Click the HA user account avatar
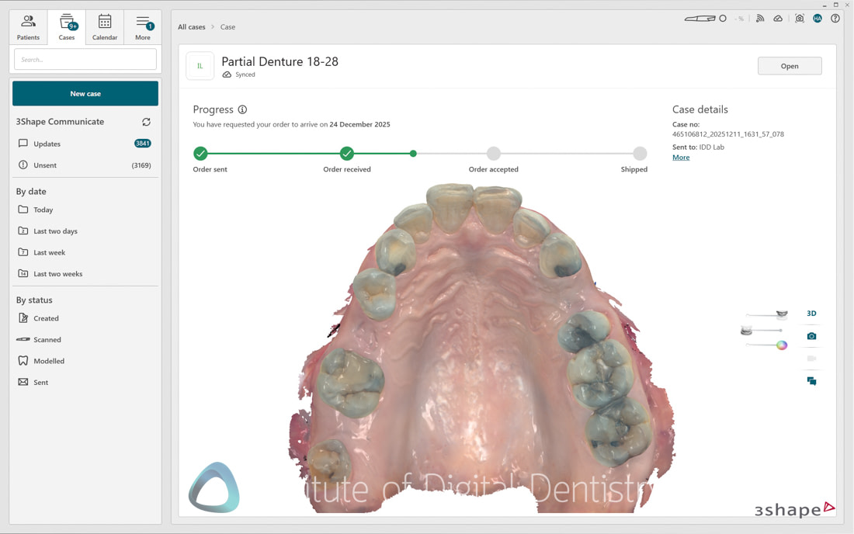Viewport: 854px width, 534px height. point(818,18)
